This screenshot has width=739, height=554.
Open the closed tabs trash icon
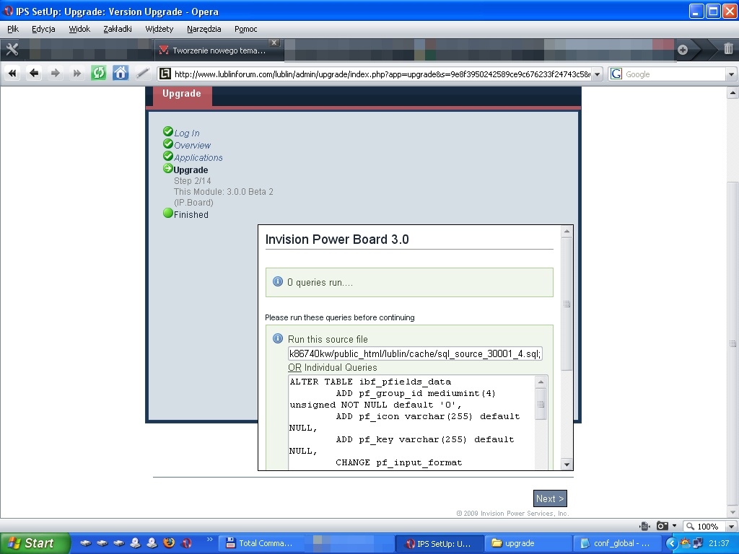click(728, 48)
